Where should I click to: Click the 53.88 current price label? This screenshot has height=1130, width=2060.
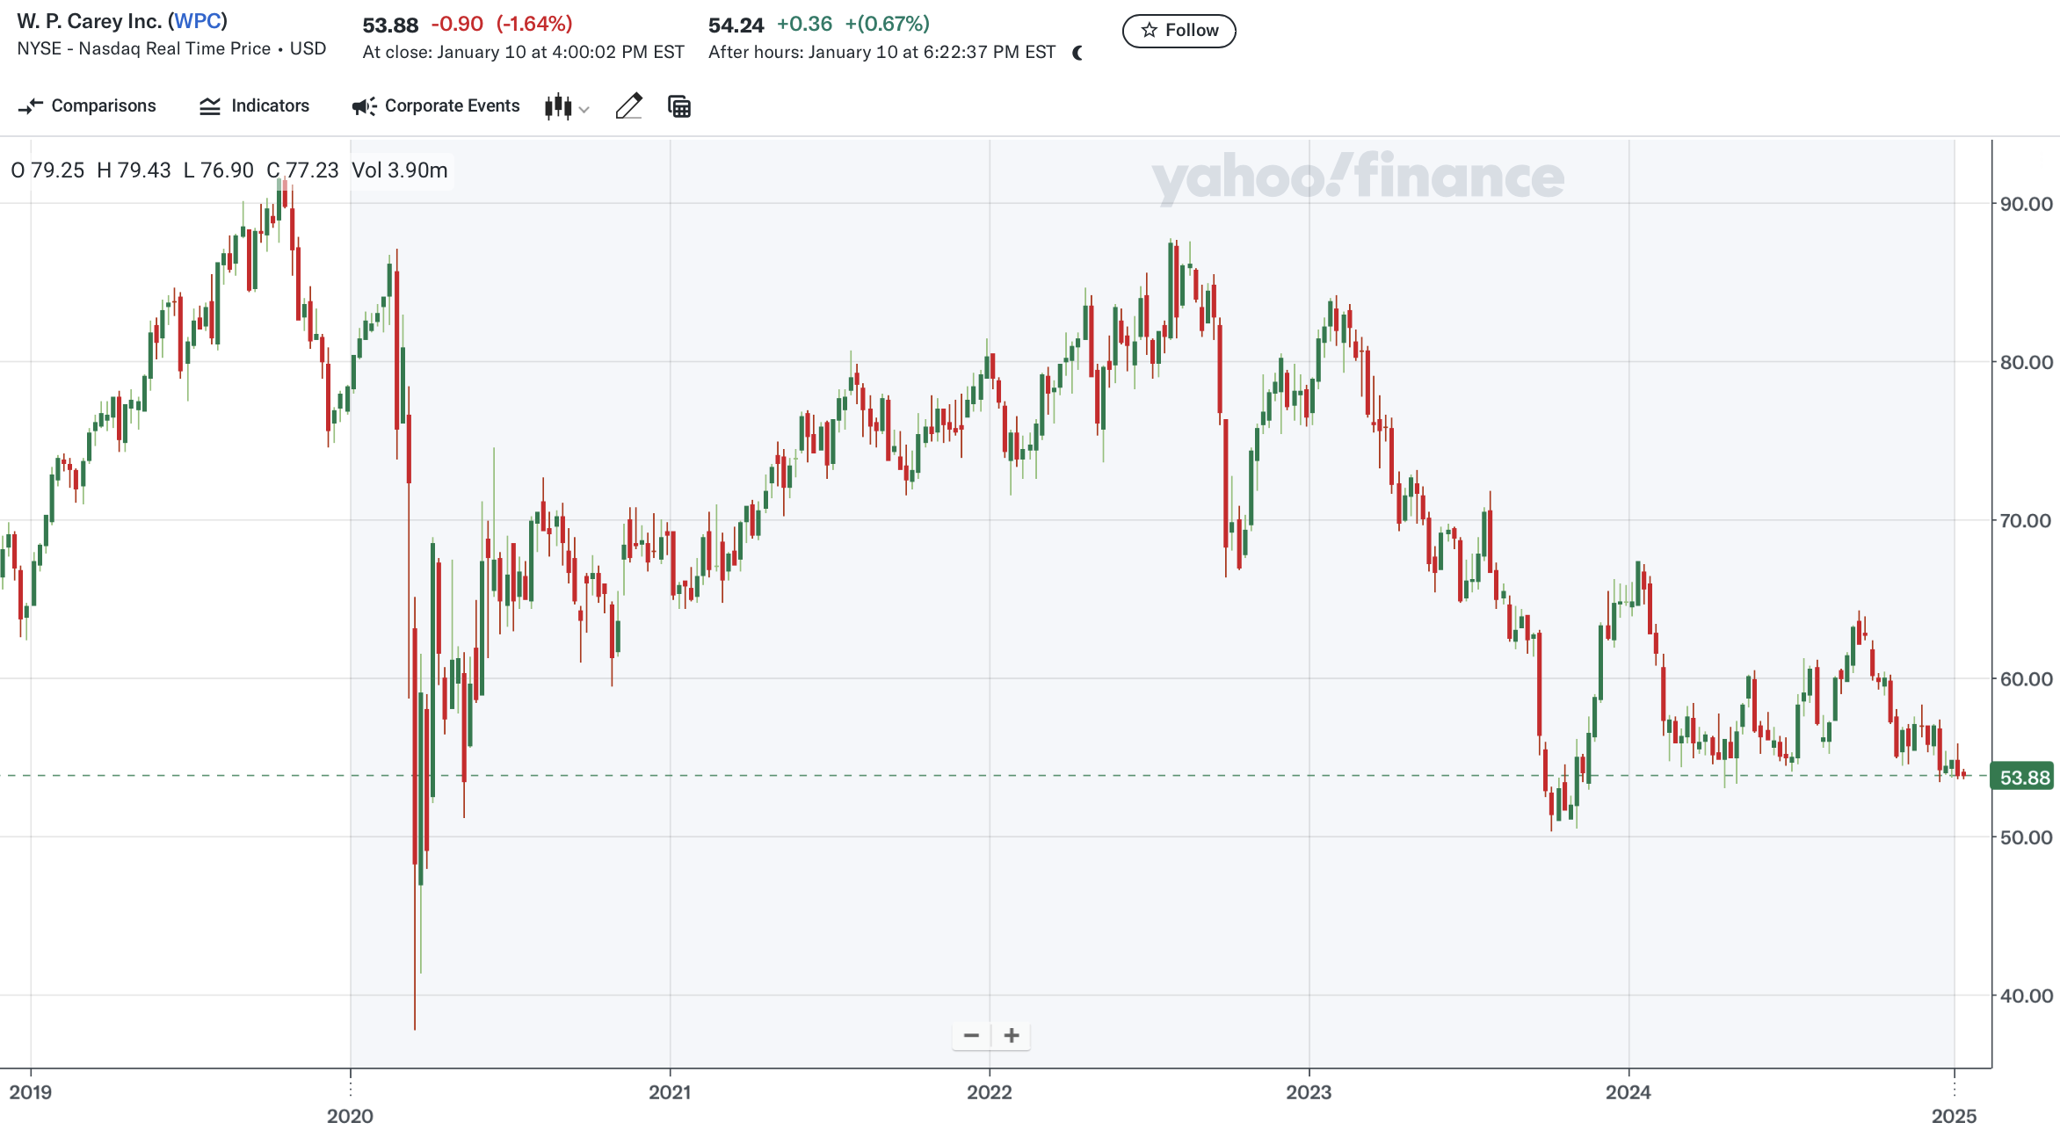click(x=2022, y=778)
